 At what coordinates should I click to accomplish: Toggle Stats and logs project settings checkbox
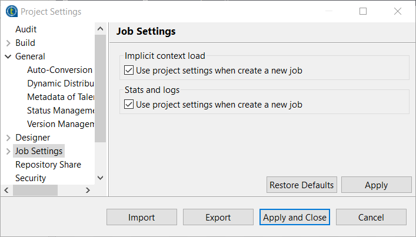[x=129, y=105]
